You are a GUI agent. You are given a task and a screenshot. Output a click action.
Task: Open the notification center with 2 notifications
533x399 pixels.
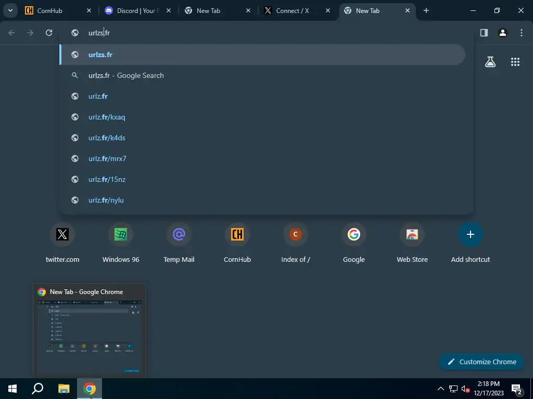click(517, 389)
